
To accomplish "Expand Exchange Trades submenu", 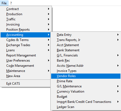I will pos(26,45).
